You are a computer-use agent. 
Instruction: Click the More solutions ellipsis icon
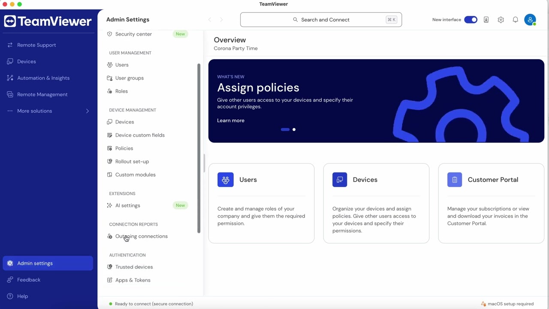pyautogui.click(x=10, y=111)
